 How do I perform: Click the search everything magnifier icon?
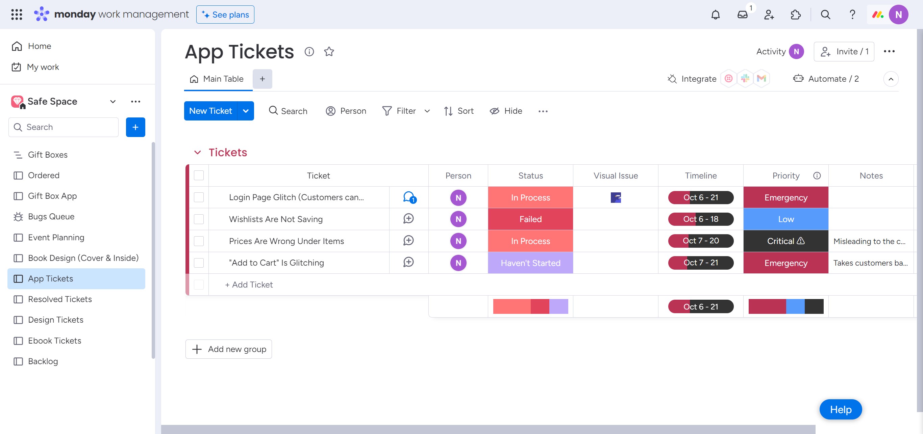pyautogui.click(x=825, y=15)
